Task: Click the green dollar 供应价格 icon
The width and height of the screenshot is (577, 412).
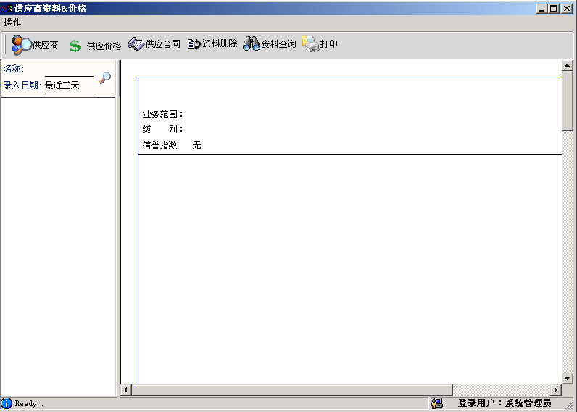Action: pyautogui.click(x=75, y=46)
